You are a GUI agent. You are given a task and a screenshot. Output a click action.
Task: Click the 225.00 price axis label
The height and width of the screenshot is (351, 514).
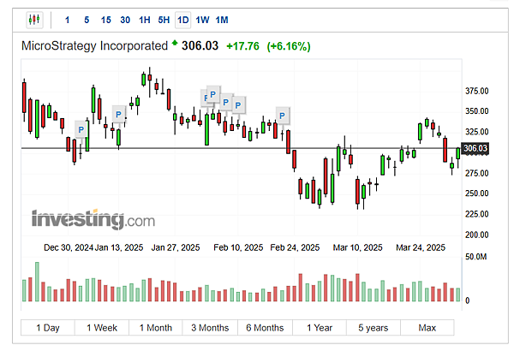[477, 214]
